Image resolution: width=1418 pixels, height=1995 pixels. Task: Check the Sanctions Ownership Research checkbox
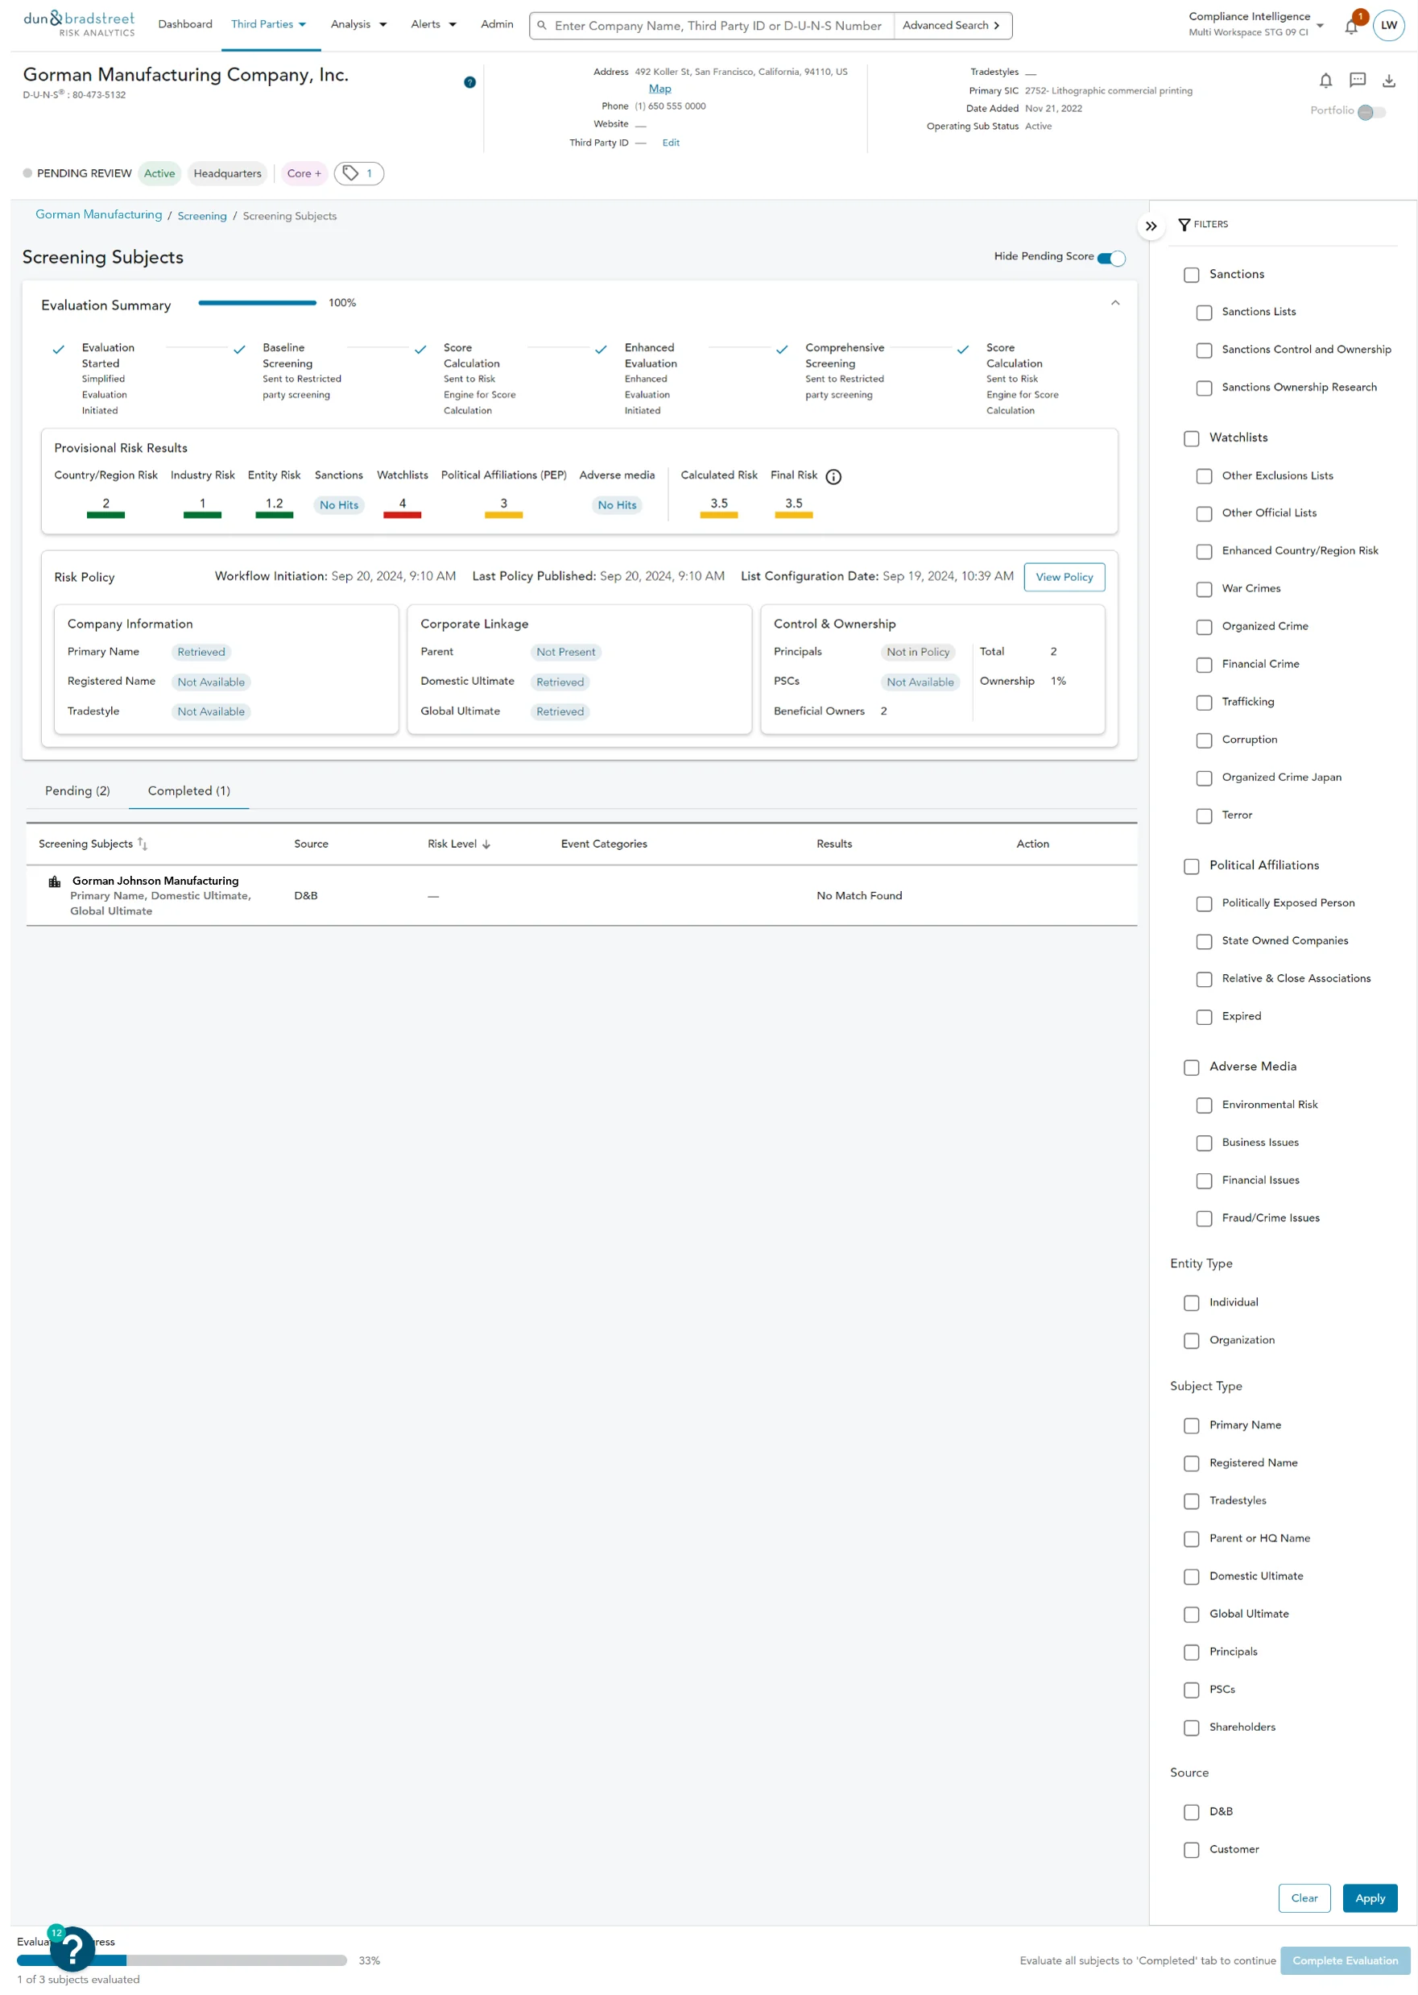[1204, 388]
